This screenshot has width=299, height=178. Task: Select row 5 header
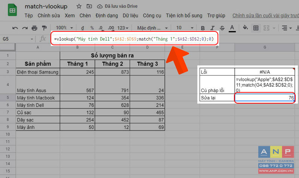point(7,98)
